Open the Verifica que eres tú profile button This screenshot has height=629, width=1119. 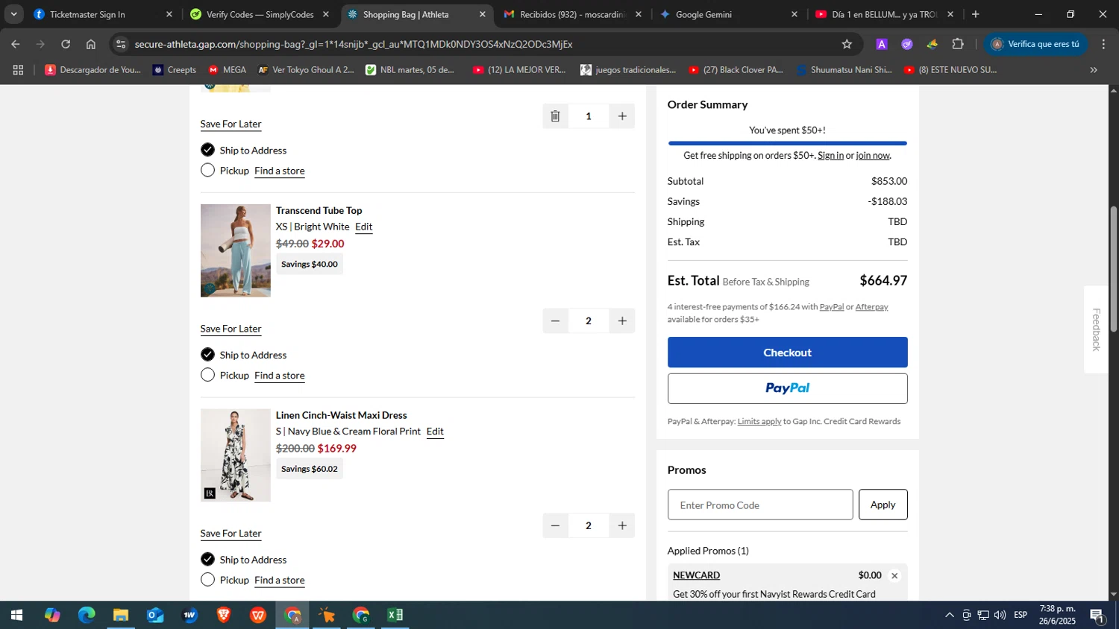1035,44
